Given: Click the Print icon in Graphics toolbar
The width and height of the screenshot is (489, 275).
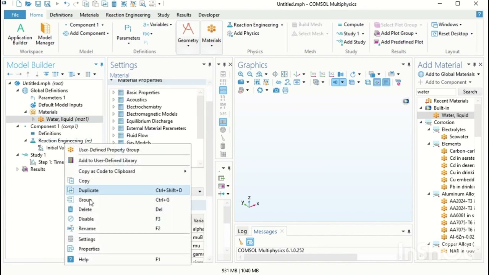Looking at the screenshot, I should point(285,90).
